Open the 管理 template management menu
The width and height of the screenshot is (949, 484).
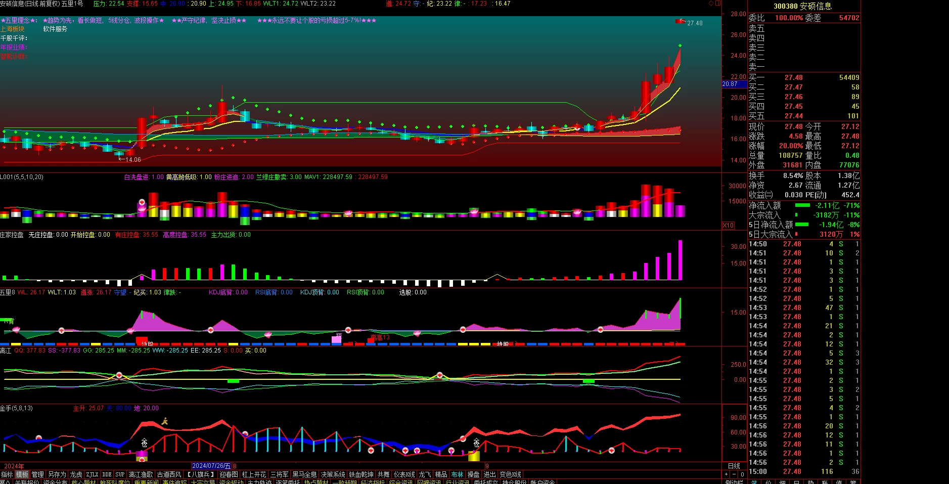(38, 474)
